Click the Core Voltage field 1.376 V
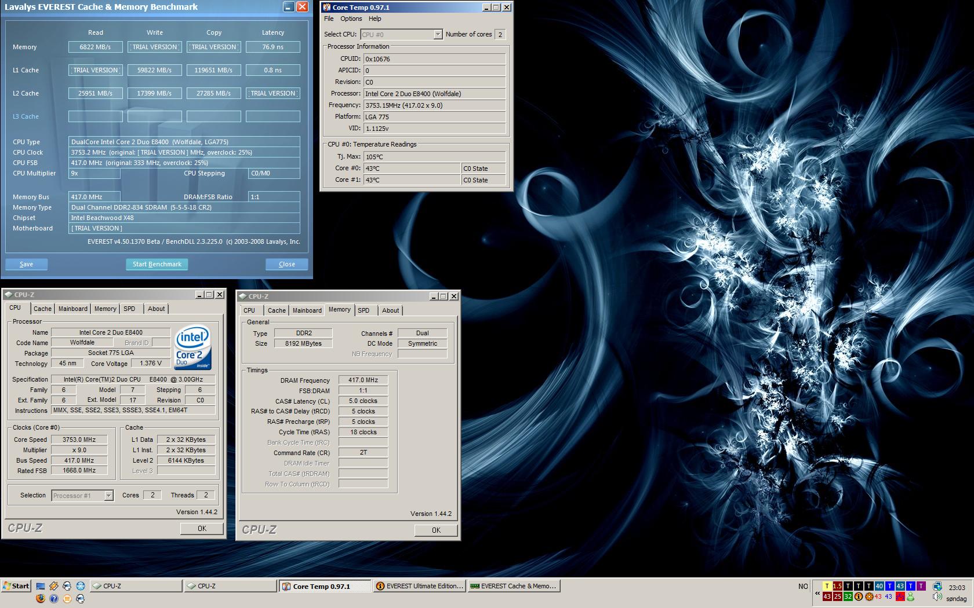The height and width of the screenshot is (608, 974). pos(151,363)
